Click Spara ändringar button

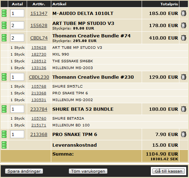(x=24, y=171)
